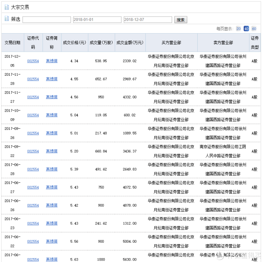Screen dimensions: 263x262
Task: Open 惠博普 link in the 2017-06-26 row
Action: [52, 205]
